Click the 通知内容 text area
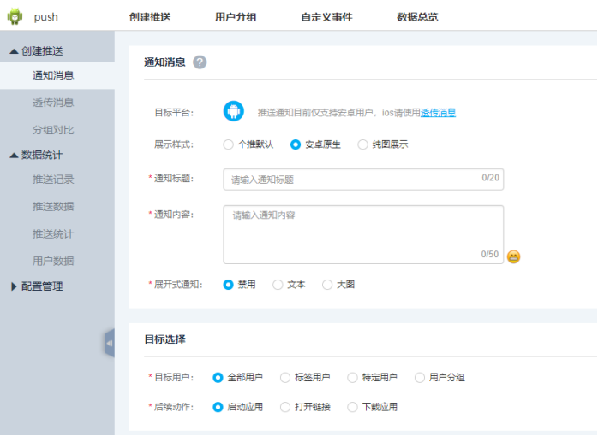The image size is (598, 436). 362,233
